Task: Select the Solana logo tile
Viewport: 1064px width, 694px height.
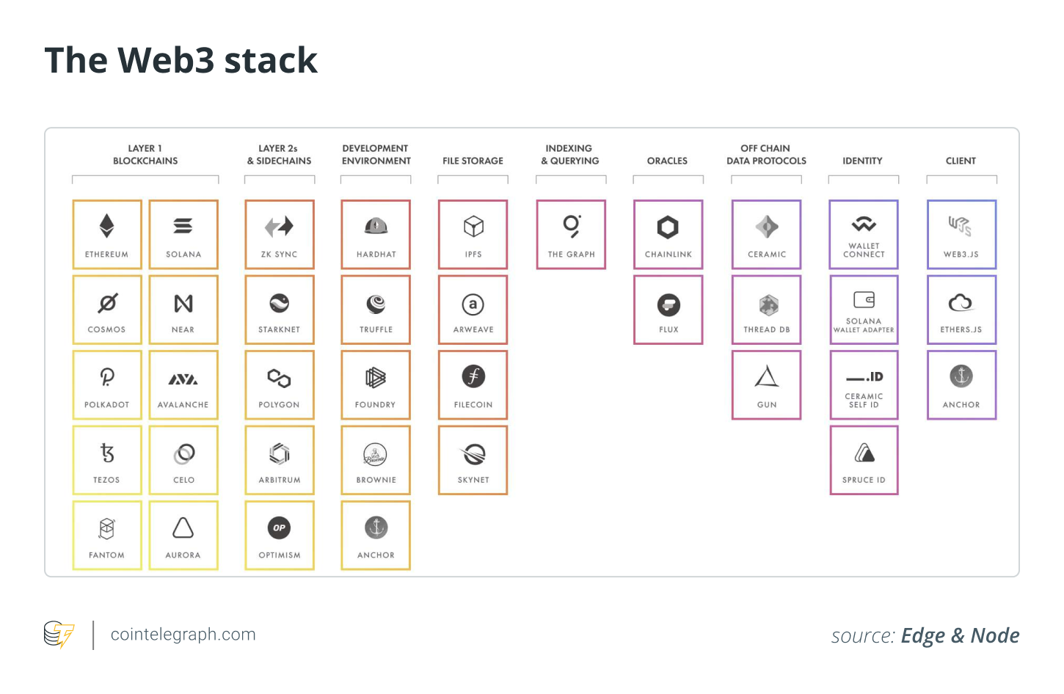Action: 183,234
